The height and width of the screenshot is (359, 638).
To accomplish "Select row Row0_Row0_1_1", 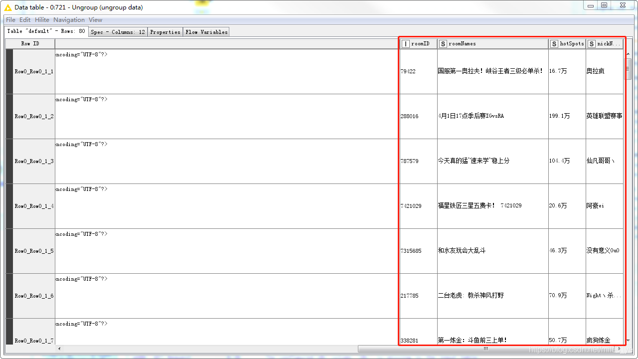I will click(34, 71).
